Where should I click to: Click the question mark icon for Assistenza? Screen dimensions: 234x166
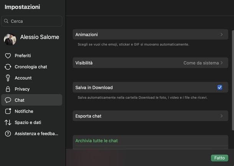(x=8, y=133)
